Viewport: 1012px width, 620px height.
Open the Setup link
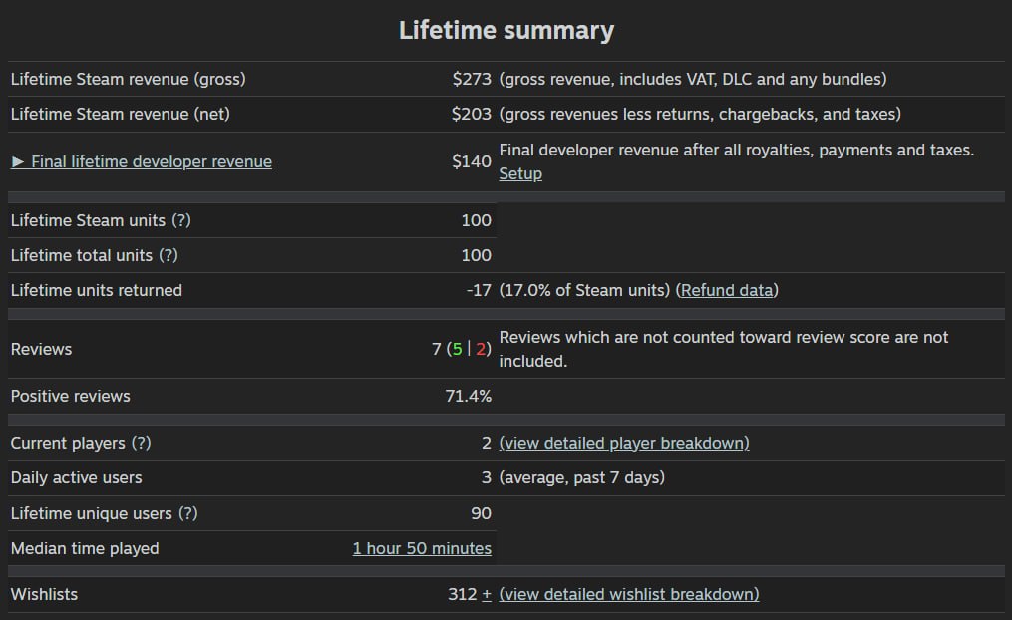tap(520, 173)
